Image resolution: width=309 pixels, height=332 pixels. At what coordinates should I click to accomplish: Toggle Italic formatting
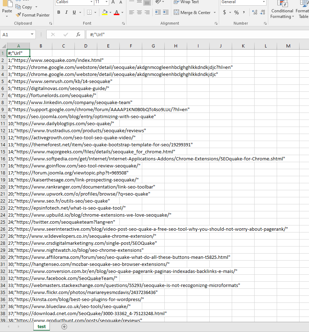[x=66, y=13]
